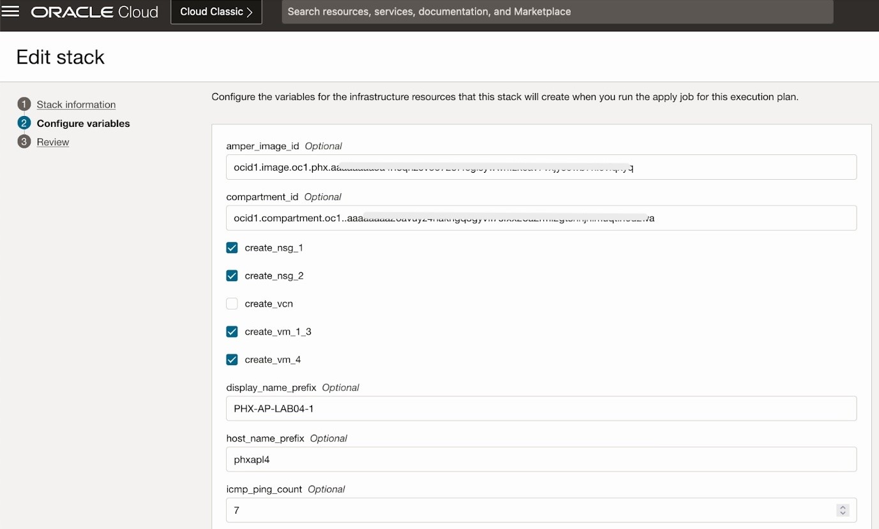
Task: Edit the display_name_prefix field
Action: pyautogui.click(x=541, y=409)
